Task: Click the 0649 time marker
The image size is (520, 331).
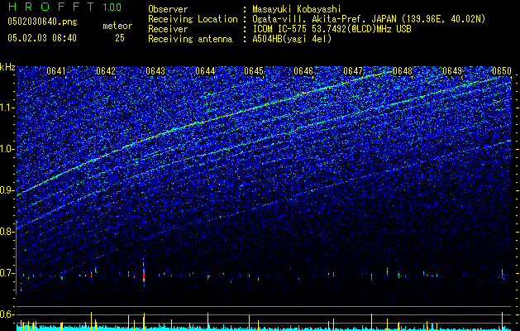Action: coord(452,71)
